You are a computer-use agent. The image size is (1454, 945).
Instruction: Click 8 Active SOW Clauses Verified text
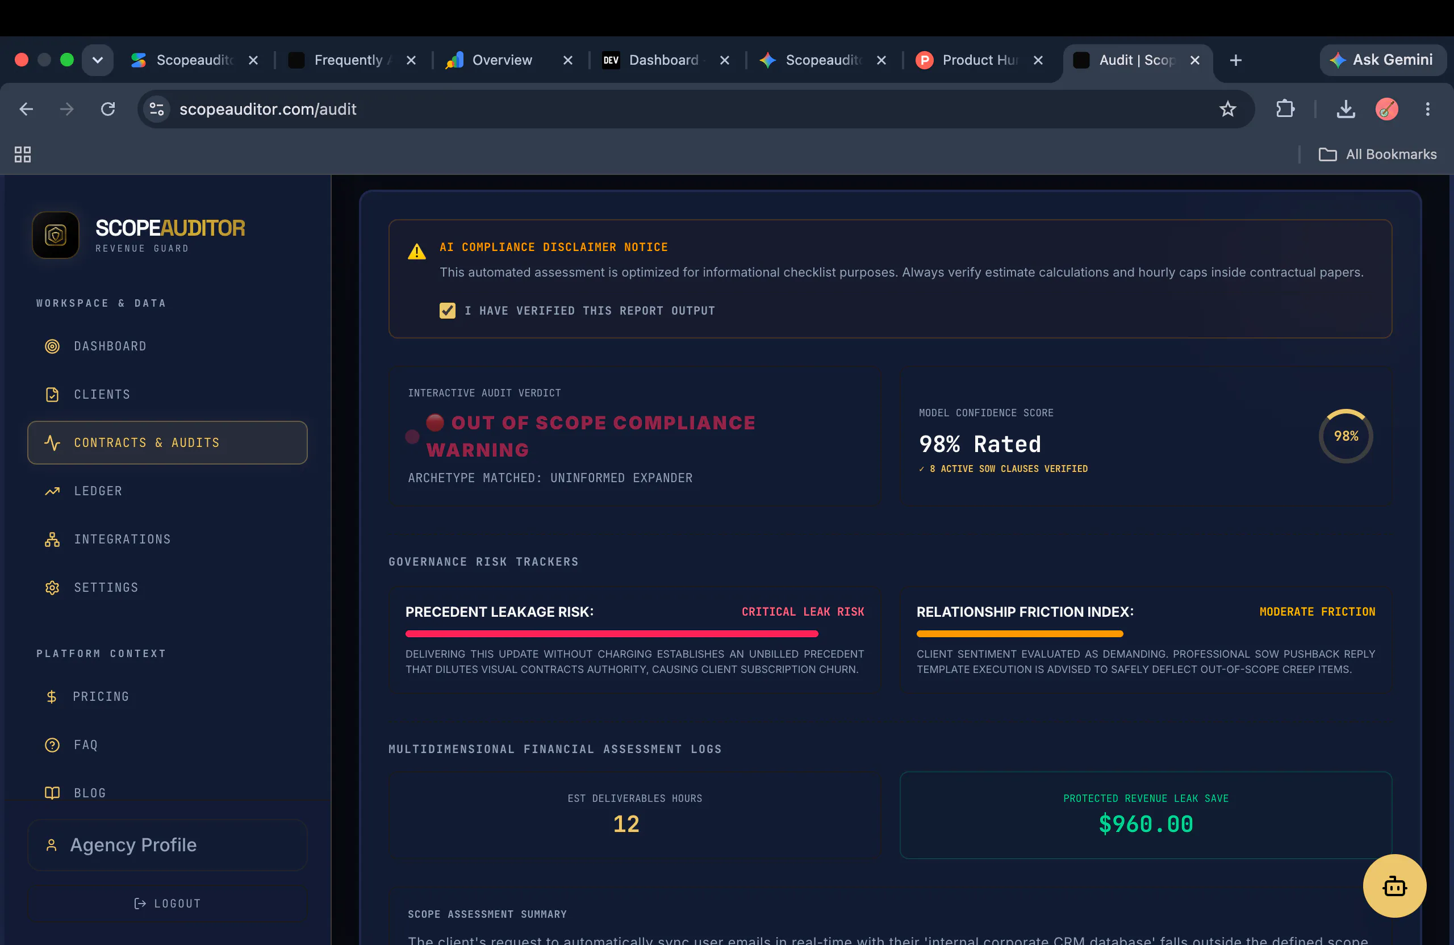click(x=1003, y=469)
